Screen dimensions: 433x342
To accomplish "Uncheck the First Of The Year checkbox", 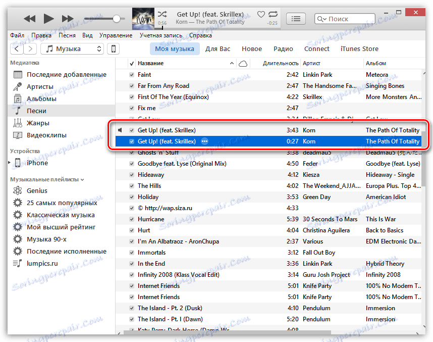I will (132, 97).
